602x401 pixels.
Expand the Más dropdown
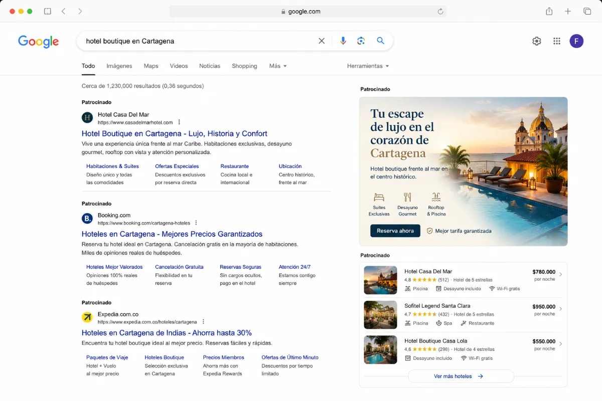278,66
